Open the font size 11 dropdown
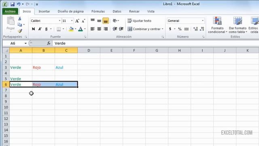 (x=72, y=21)
